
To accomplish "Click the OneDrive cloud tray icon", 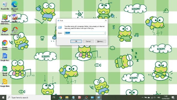I will point(149,97).
